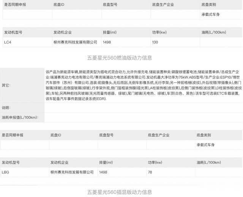Image resolution: width=243 pixels, height=197 pixels.
Task: Click 底盘ID header in the hybrid chassis table
Action: pyautogui.click(x=56, y=135)
